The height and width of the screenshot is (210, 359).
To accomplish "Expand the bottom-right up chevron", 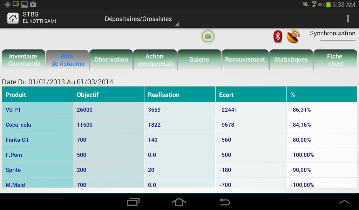I will point(344,202).
